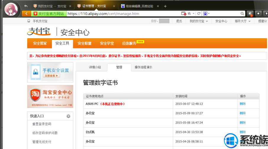This screenshot has width=268, height=149.
Task: Click the 手机安全设置 banner
Action: (x=50, y=72)
